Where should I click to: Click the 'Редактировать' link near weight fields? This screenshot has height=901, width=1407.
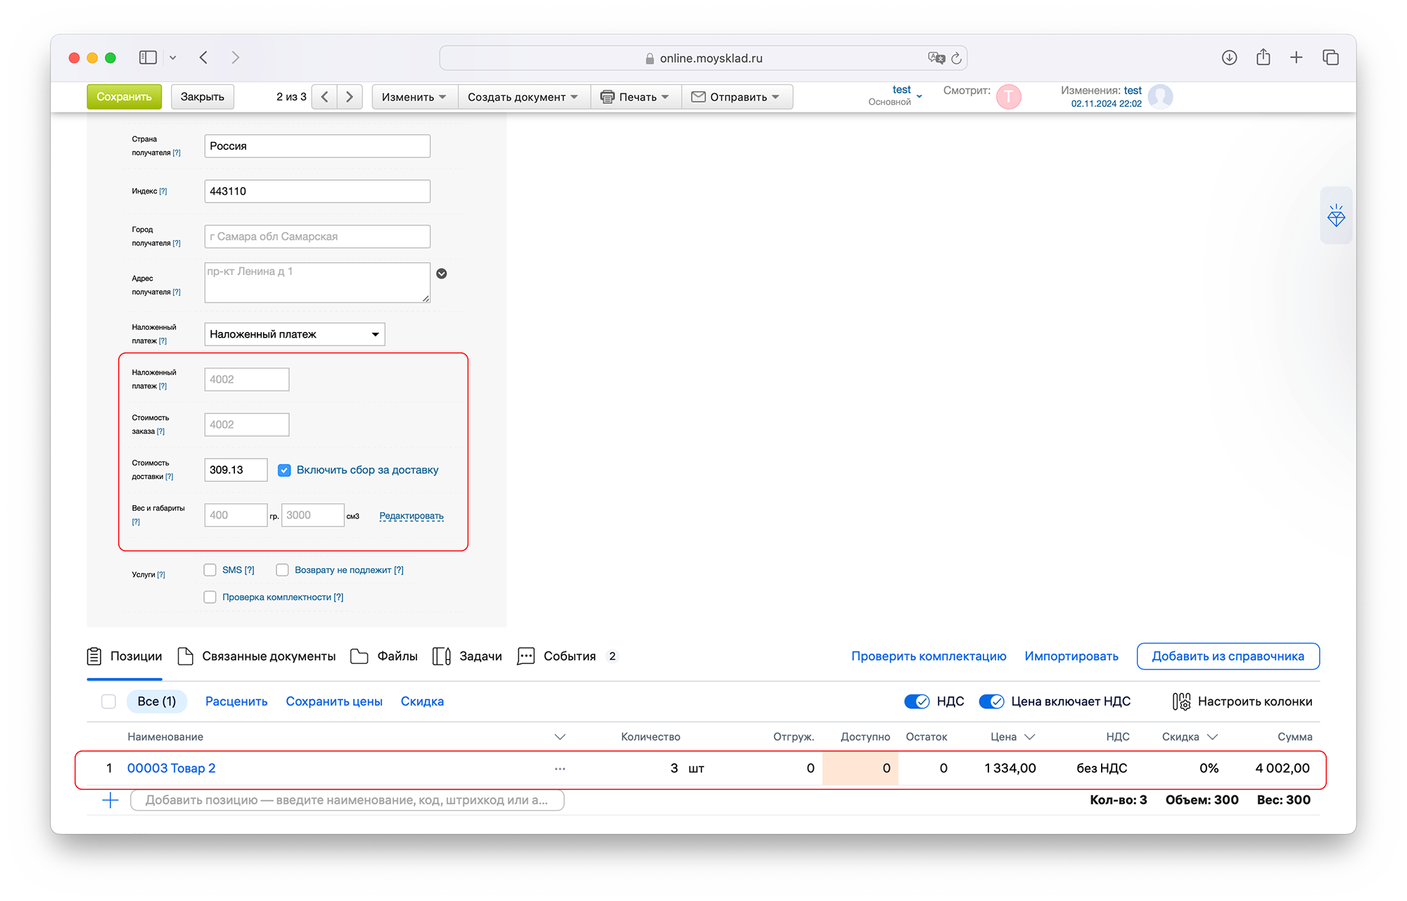(411, 516)
